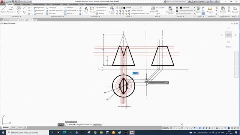Click the Линейный (Linear) dimension button
Image resolution: width=240 pixels, height=135 pixels.
tap(102, 7)
